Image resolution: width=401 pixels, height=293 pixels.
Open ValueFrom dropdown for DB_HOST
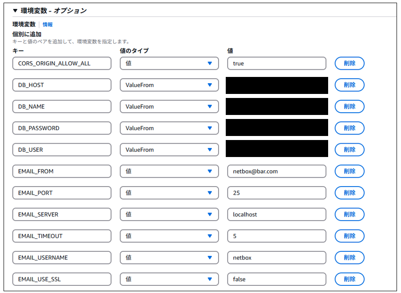[169, 85]
